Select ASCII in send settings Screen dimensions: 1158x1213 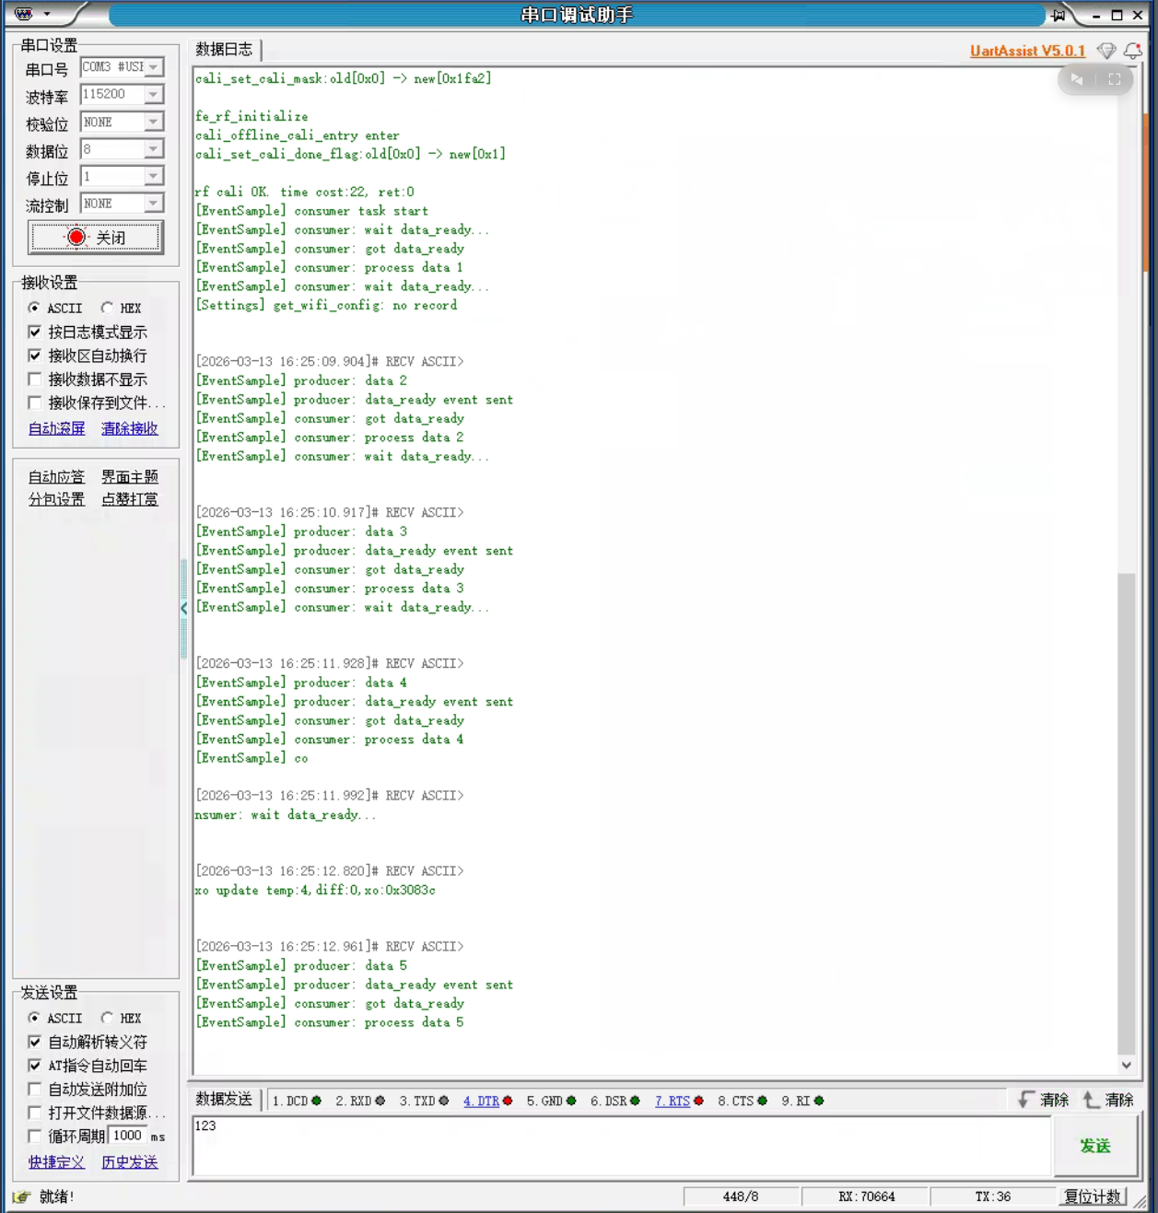point(34,1018)
